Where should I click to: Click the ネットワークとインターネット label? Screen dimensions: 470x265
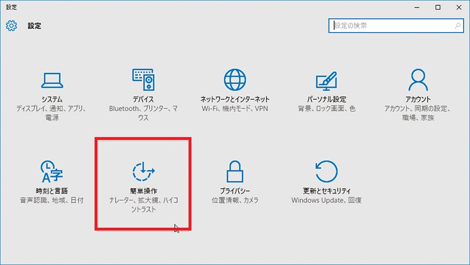click(x=234, y=99)
